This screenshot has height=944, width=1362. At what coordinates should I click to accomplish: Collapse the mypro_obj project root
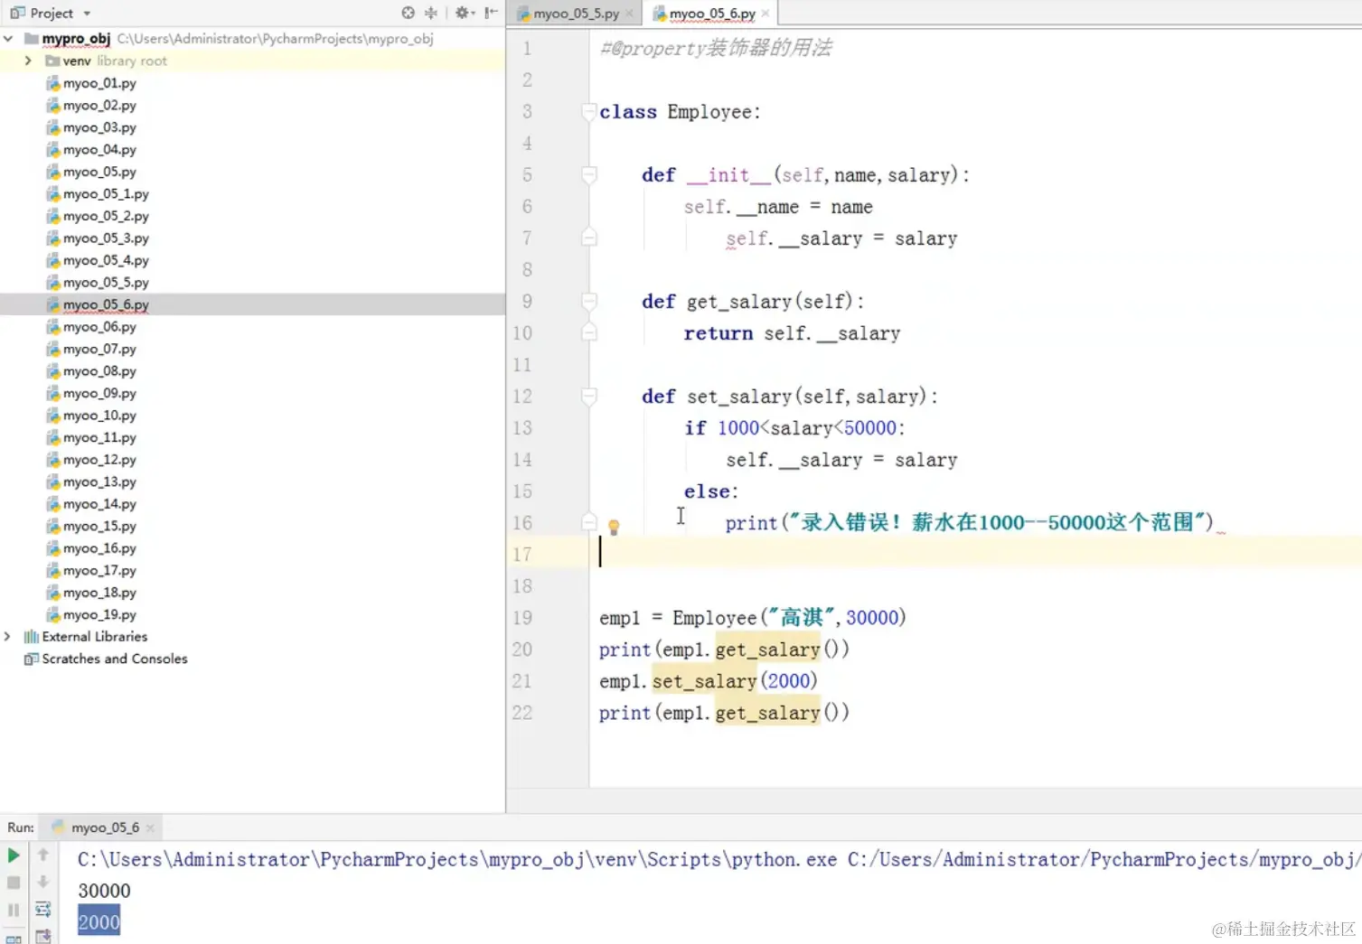click(x=8, y=39)
